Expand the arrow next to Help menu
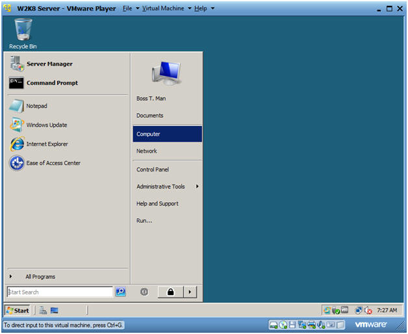Image resolution: width=408 pixels, height=334 pixels. click(x=212, y=8)
